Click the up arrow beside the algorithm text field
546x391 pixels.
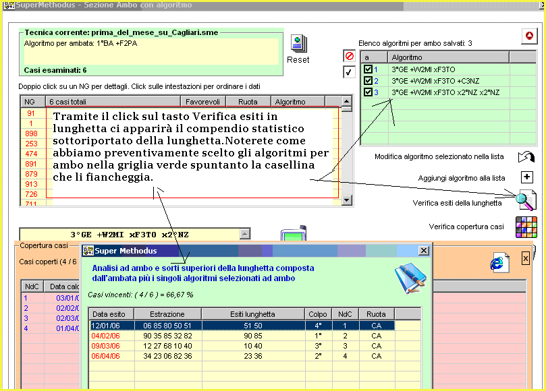tap(245, 234)
